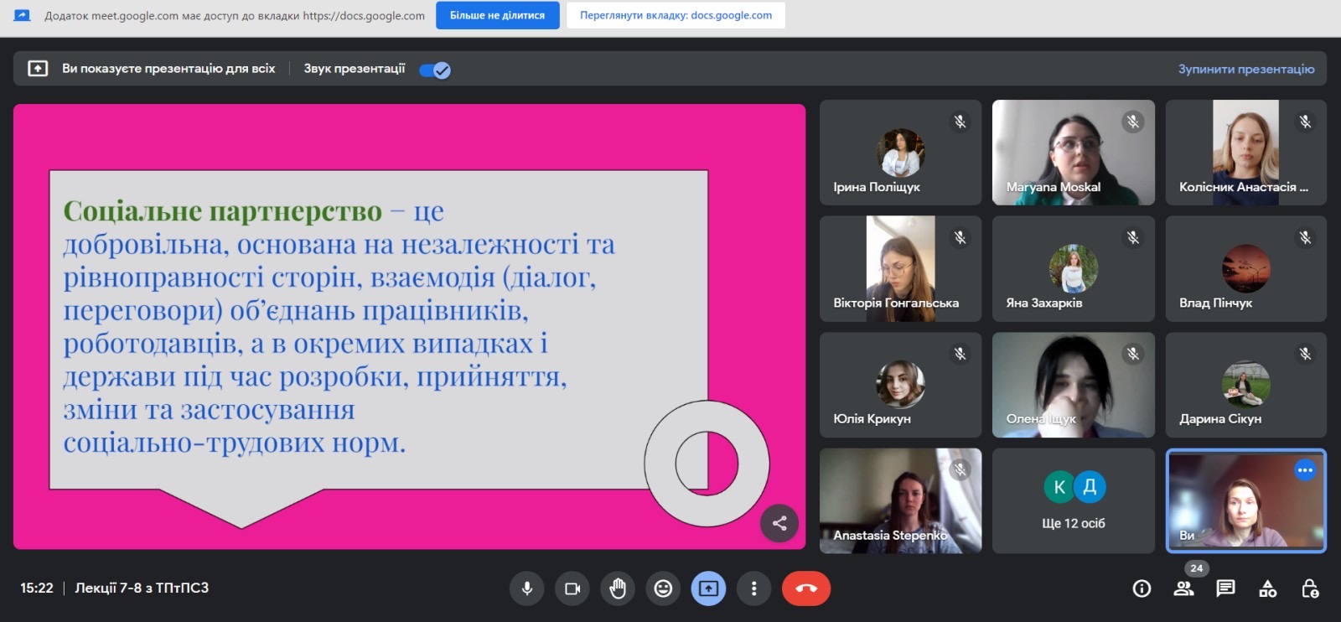Click the share icon on the slide
The image size is (1341, 622).
pyautogui.click(x=779, y=524)
